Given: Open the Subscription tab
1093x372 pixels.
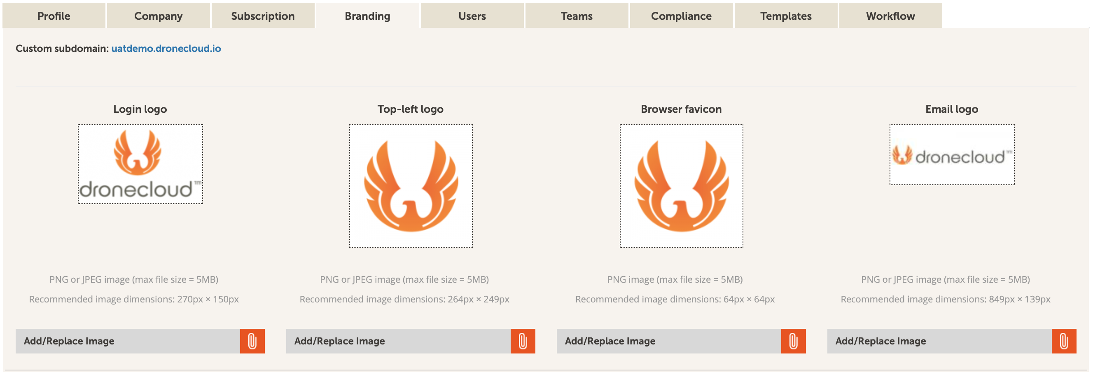Looking at the screenshot, I should click(x=263, y=16).
